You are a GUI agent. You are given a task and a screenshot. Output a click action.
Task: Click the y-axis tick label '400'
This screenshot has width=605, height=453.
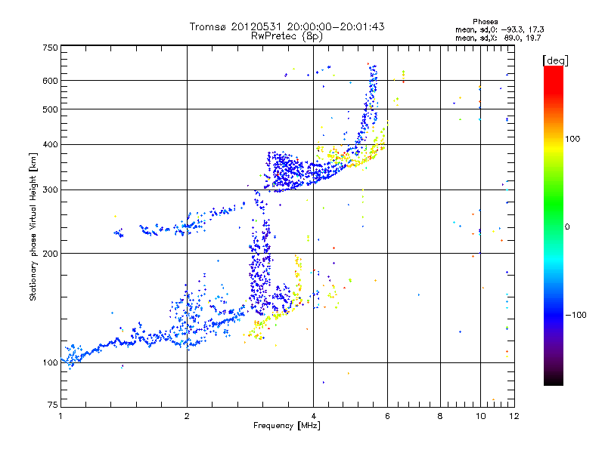(50, 144)
